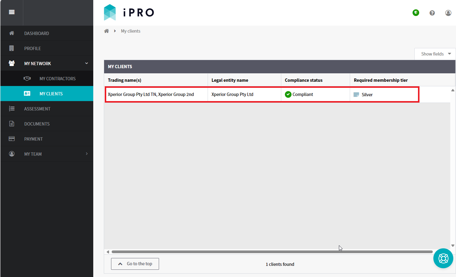Click the iPRO logo
The height and width of the screenshot is (277, 456).
(129, 12)
